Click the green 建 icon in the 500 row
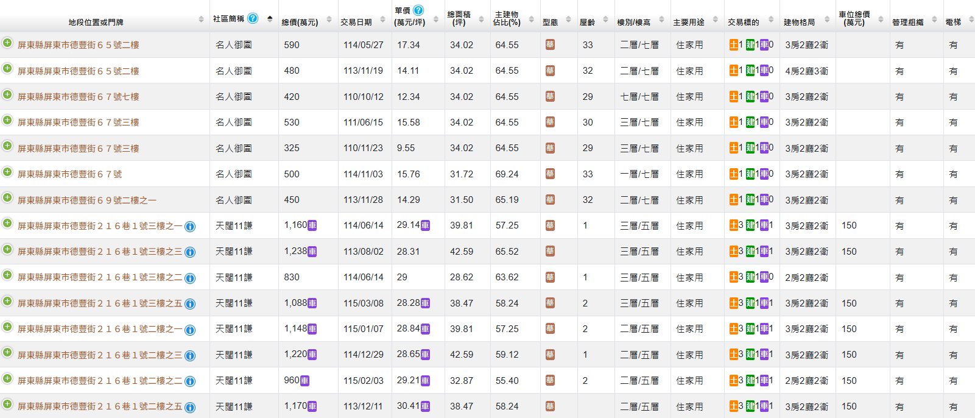The width and height of the screenshot is (975, 418). click(750, 174)
